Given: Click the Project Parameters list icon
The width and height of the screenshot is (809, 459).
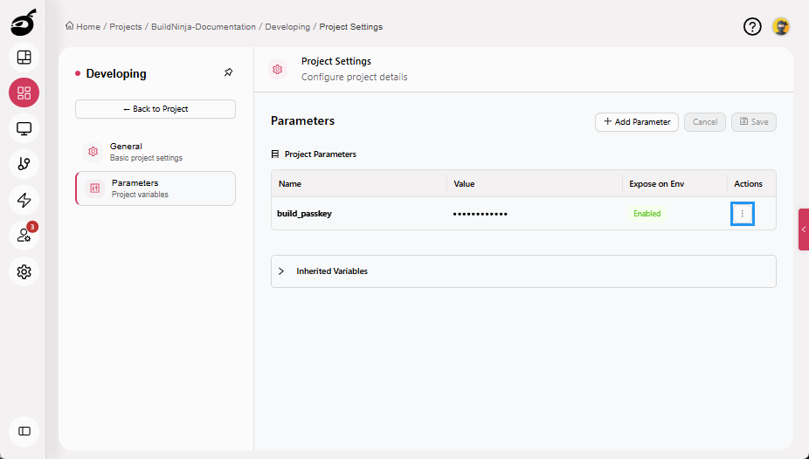Looking at the screenshot, I should coord(275,154).
